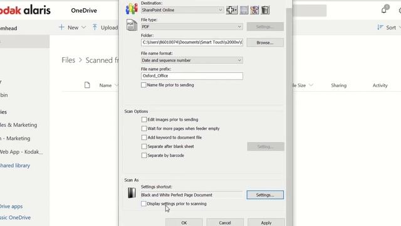
Task: Open the File name format dropdown
Action: (x=192, y=60)
